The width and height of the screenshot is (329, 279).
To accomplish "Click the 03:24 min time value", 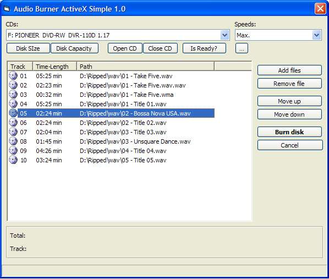I will 48,160.
